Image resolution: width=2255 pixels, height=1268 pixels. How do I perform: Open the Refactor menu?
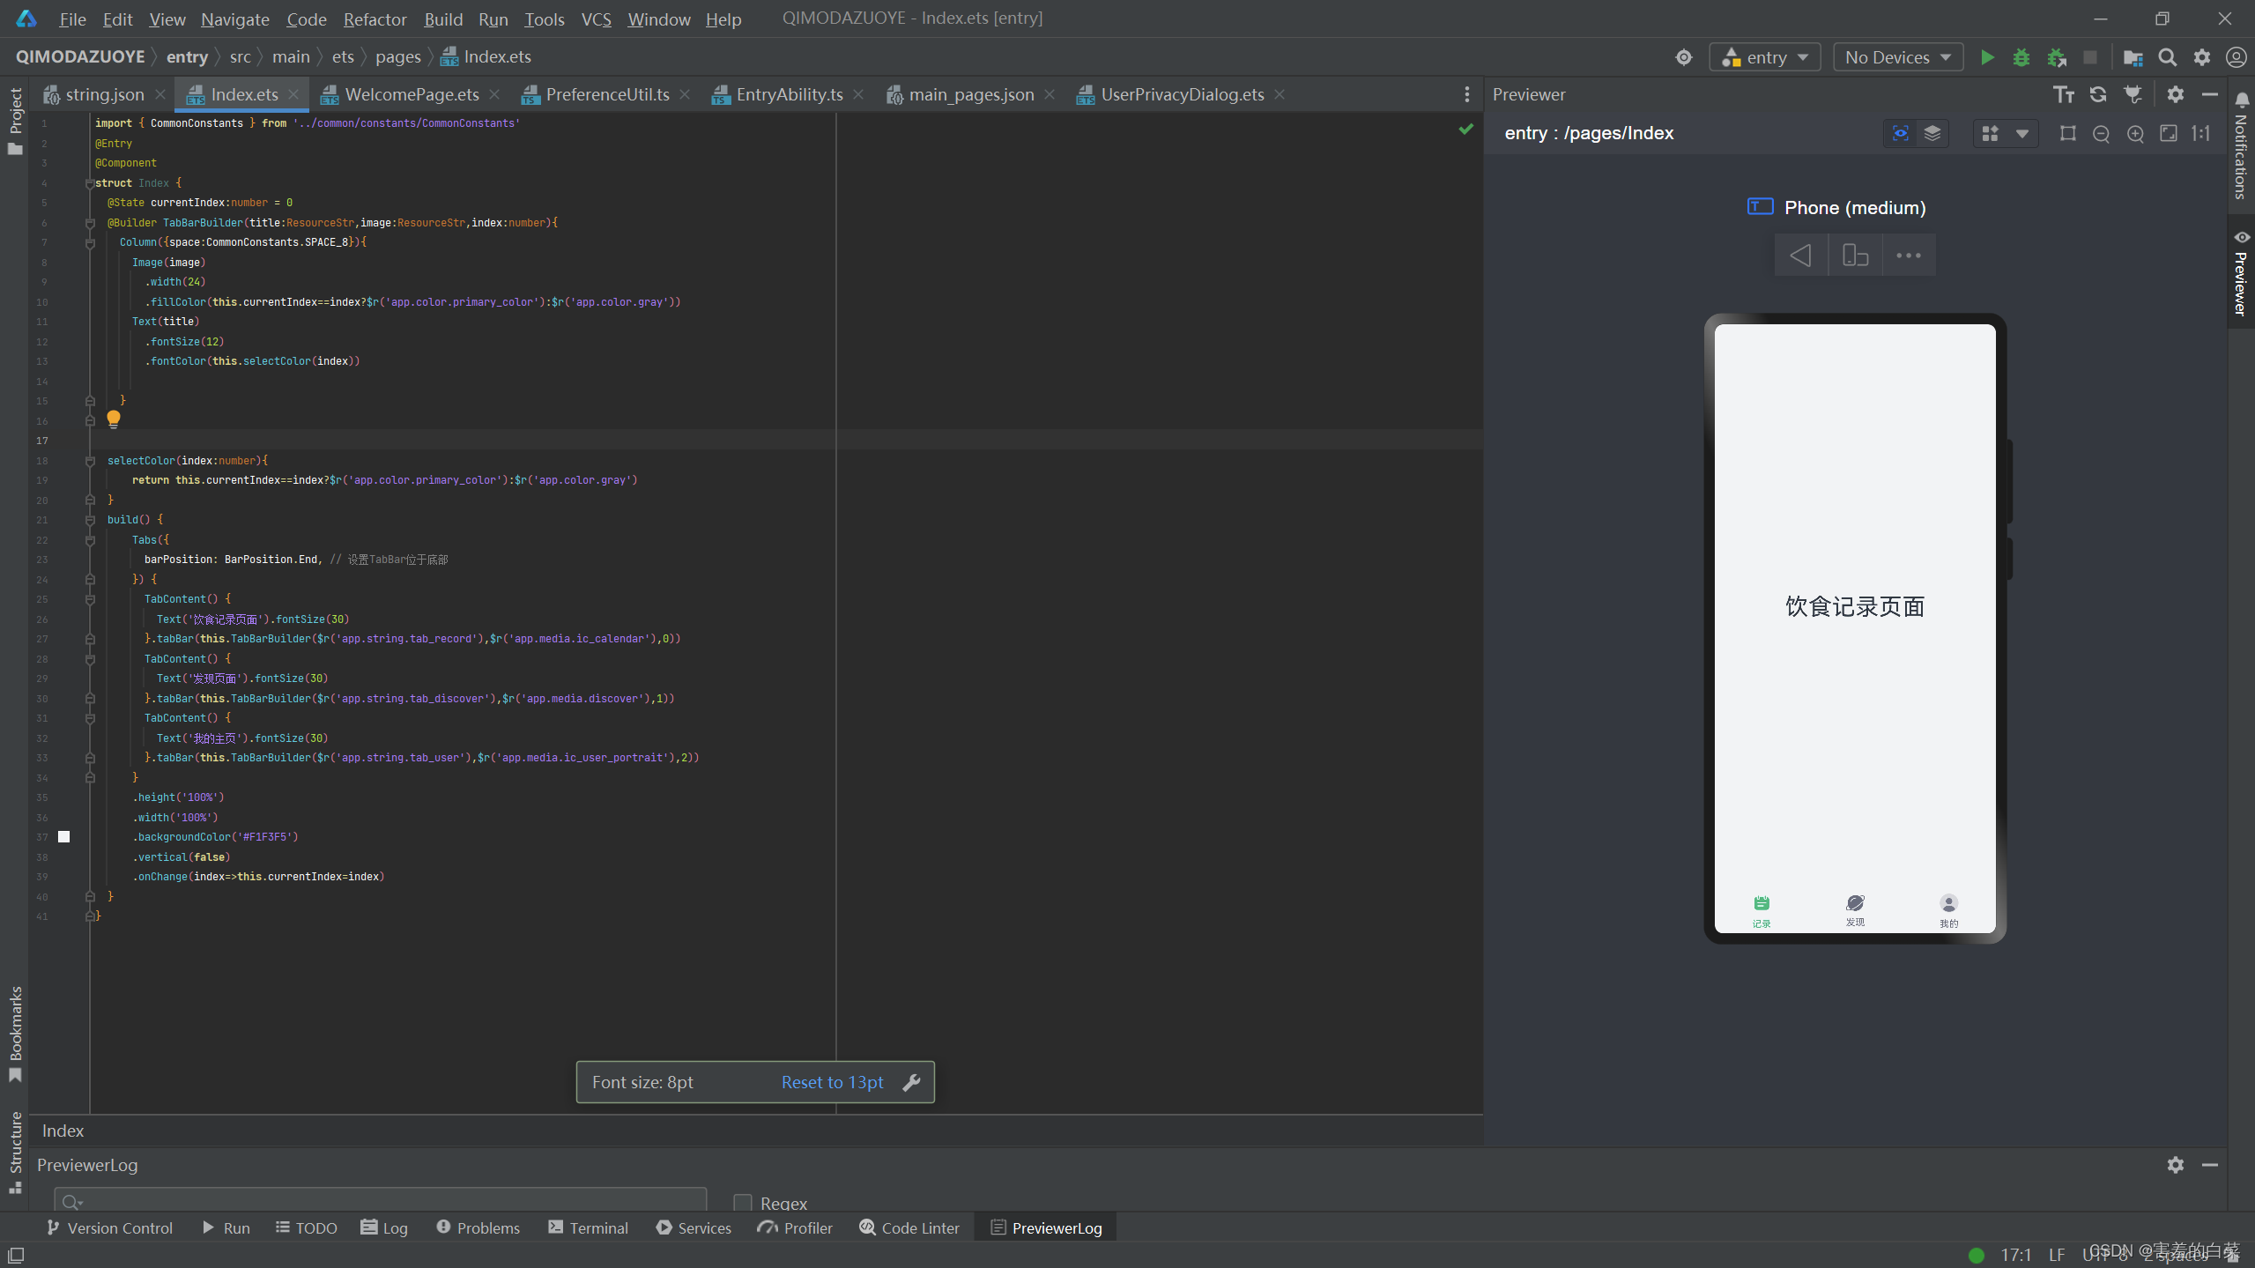(375, 19)
